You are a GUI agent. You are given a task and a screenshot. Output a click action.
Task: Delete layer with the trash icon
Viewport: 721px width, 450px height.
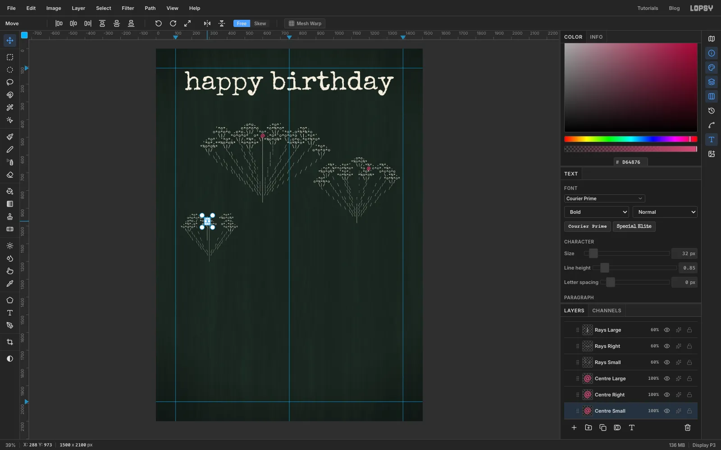click(x=688, y=427)
